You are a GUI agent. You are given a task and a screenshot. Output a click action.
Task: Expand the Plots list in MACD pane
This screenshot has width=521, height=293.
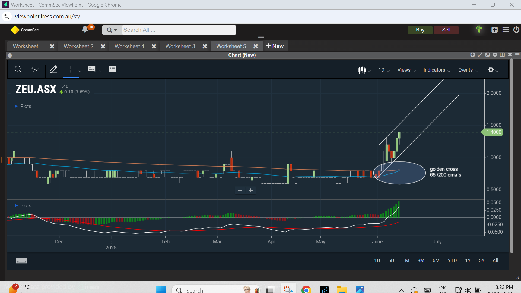tap(23, 206)
